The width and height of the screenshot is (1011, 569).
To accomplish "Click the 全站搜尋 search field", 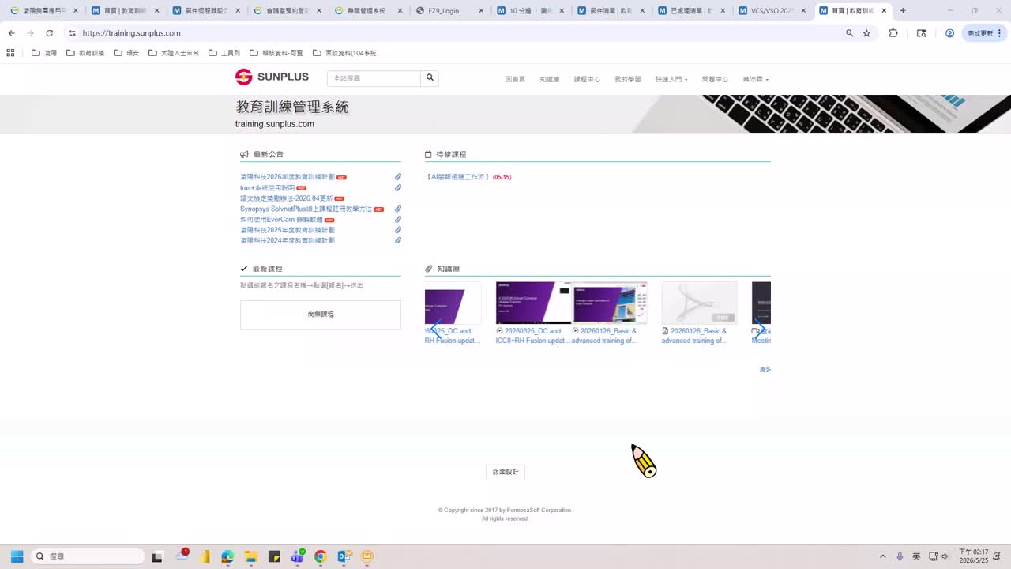I will [x=374, y=78].
